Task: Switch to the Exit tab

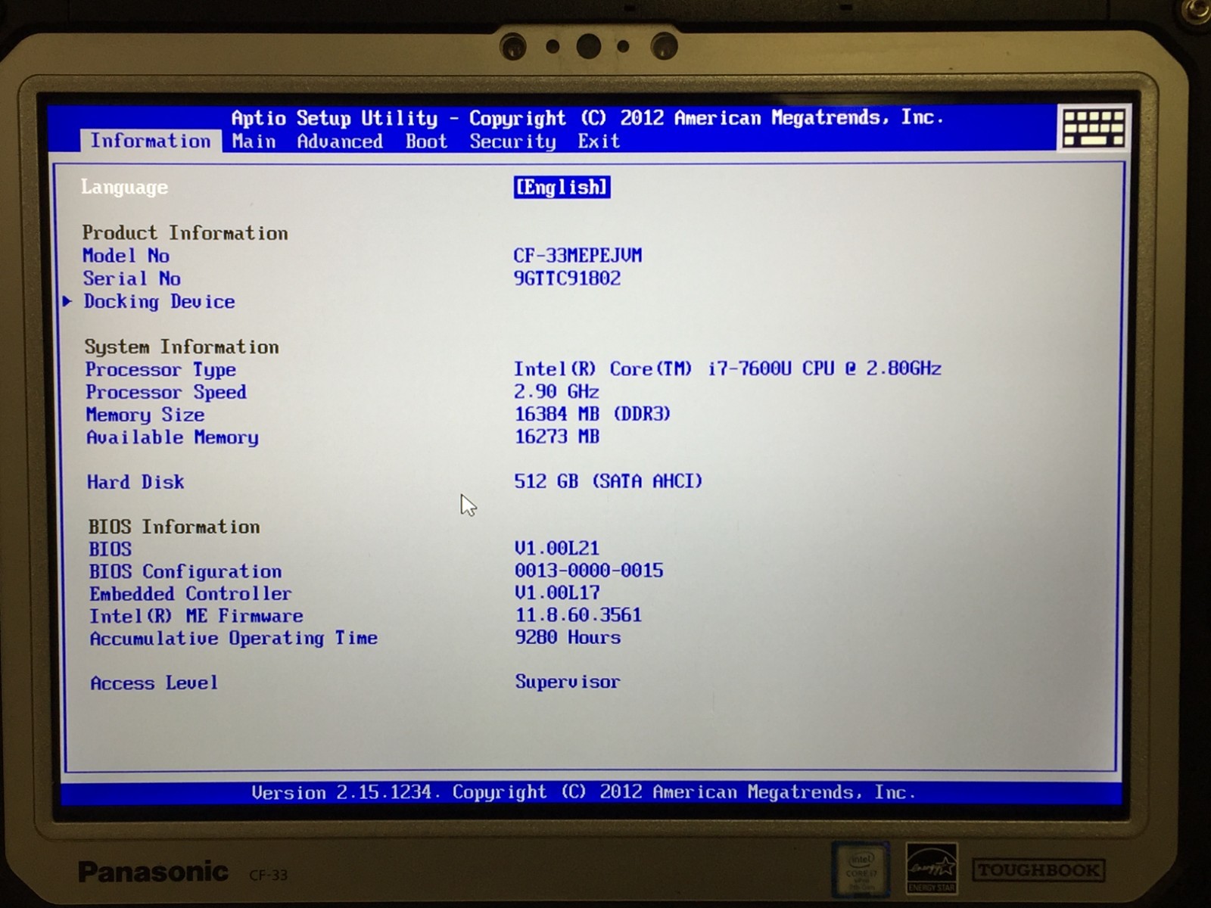Action: [599, 141]
